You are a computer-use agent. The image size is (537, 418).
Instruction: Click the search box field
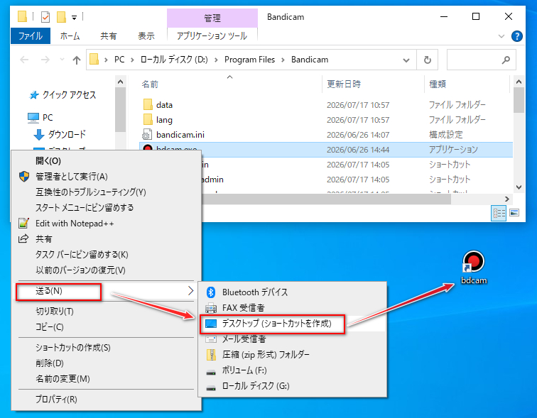point(481,60)
